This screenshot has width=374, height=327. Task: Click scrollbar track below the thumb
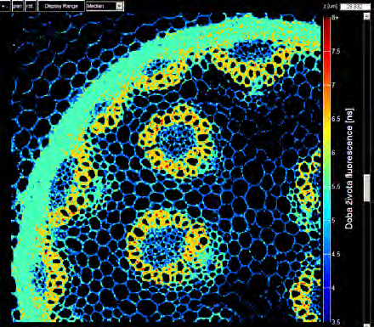367,261
